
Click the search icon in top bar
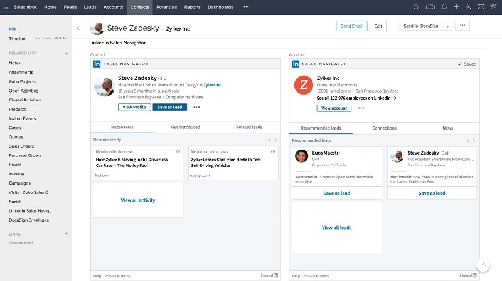[x=416, y=7]
